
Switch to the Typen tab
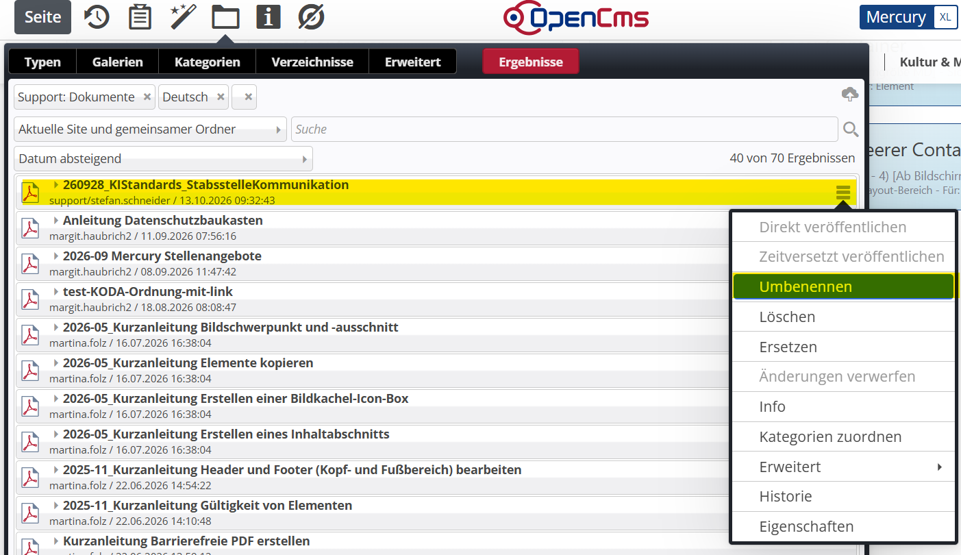point(42,62)
